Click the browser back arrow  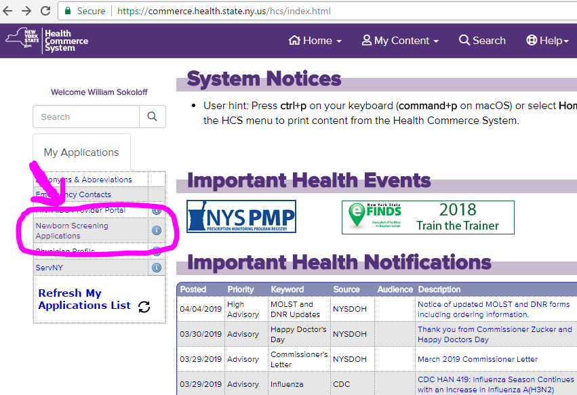tap(9, 10)
